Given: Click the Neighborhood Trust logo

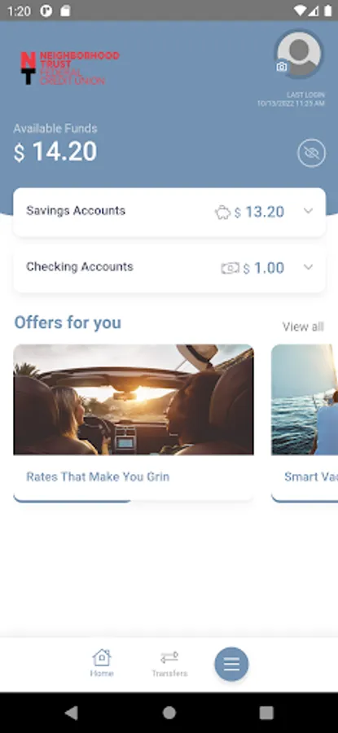Looking at the screenshot, I should point(70,68).
